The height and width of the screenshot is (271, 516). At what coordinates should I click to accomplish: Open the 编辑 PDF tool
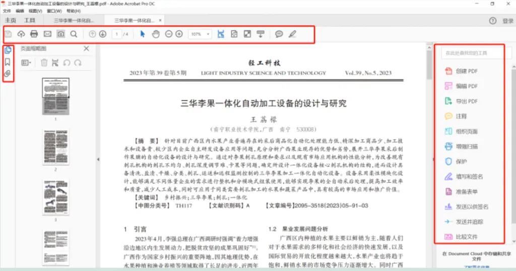461,86
